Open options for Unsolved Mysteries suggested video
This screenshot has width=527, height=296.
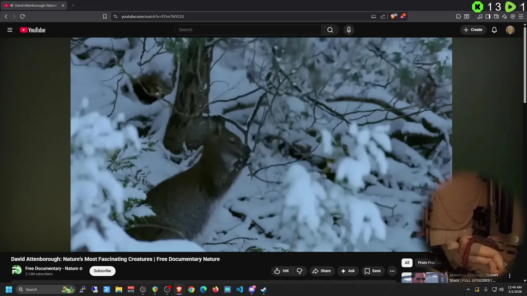coord(509,276)
